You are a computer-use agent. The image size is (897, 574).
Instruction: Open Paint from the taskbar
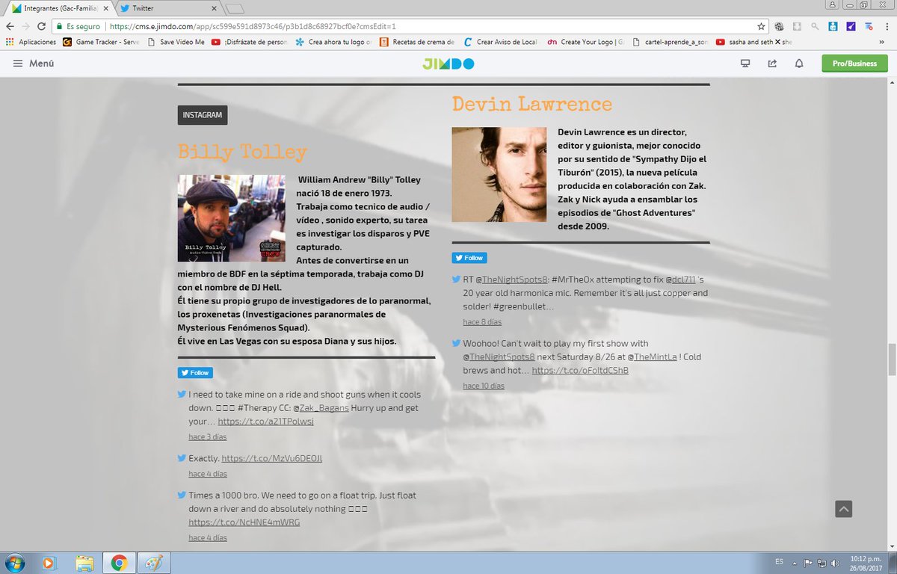tap(153, 563)
